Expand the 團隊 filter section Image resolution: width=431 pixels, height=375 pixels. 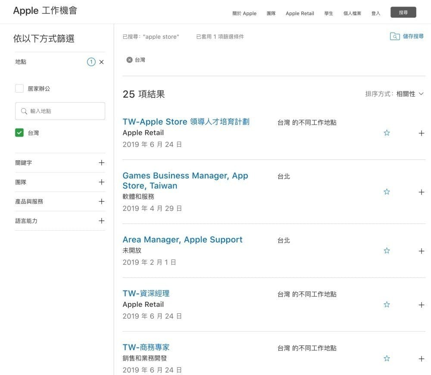pyautogui.click(x=60, y=182)
